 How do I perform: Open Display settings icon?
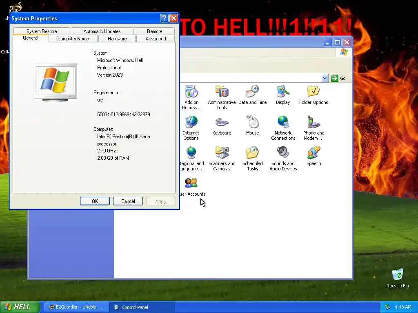coord(283,92)
